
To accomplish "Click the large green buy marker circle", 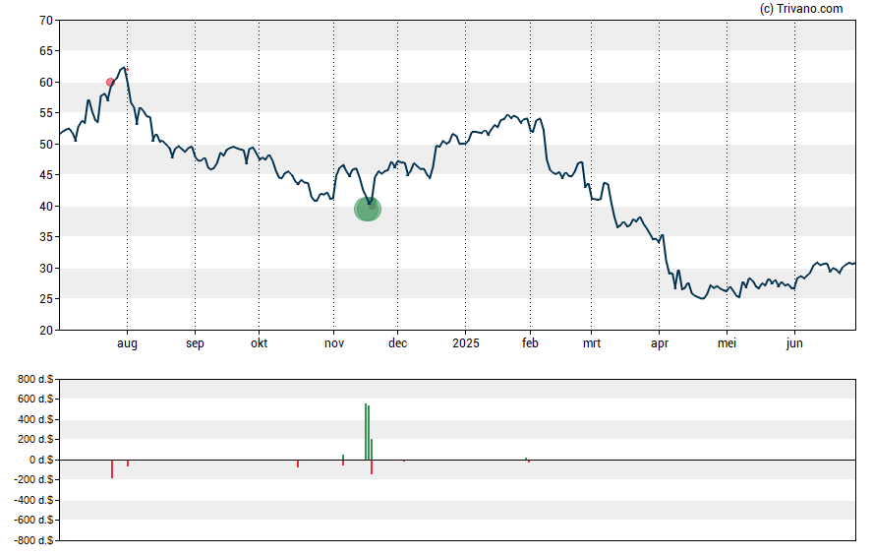I will click(x=368, y=210).
